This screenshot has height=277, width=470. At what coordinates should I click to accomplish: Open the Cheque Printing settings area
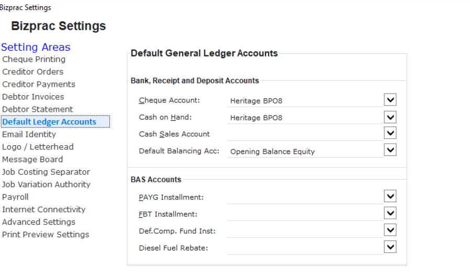pos(33,59)
